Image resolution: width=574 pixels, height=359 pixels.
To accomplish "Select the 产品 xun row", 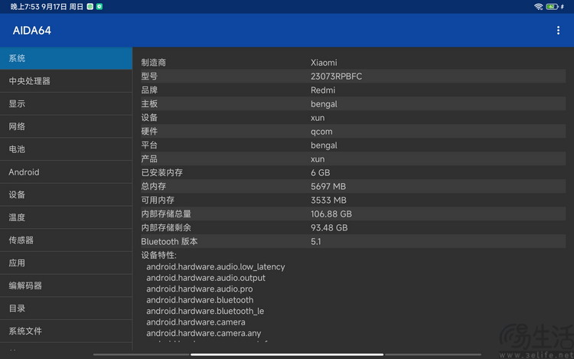I will [x=354, y=158].
